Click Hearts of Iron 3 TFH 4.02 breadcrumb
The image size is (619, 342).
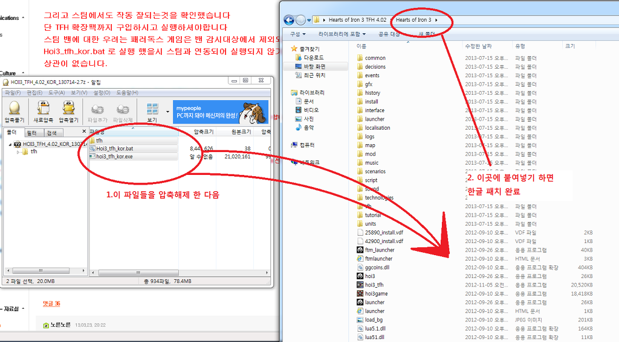[x=358, y=20]
